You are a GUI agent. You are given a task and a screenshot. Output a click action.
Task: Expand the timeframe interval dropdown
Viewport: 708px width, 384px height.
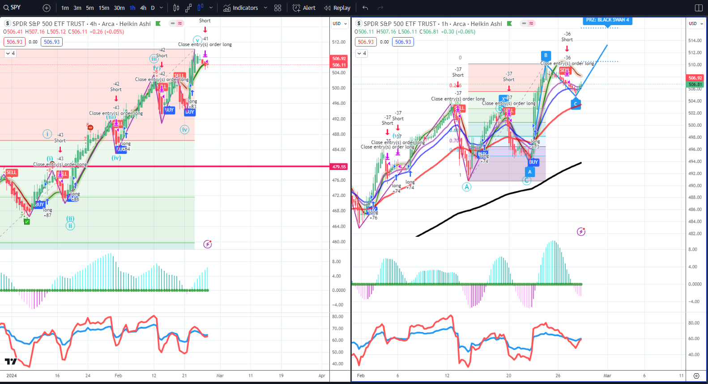point(162,8)
